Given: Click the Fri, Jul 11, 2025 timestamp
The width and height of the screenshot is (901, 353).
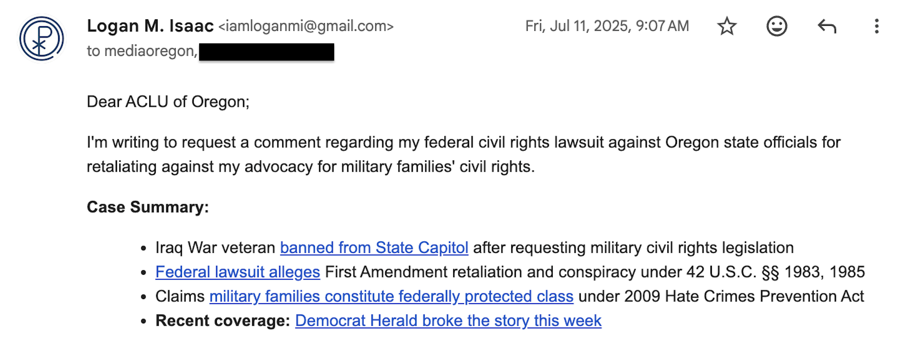Looking at the screenshot, I should click(607, 26).
